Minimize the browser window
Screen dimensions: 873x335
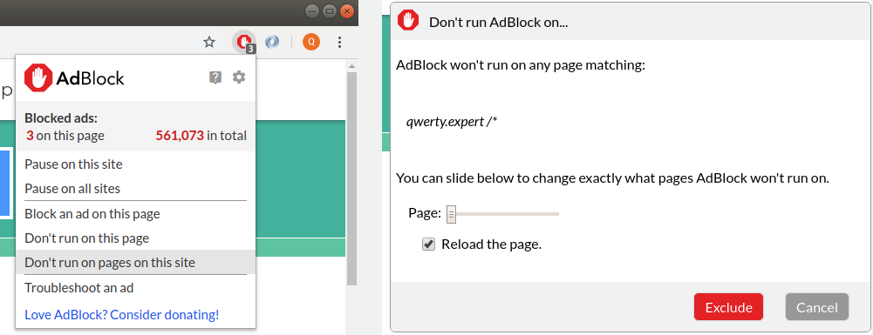coord(313,10)
